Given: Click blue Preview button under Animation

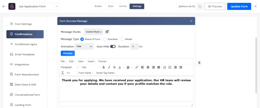Looking at the screenshot, I should point(68,53).
